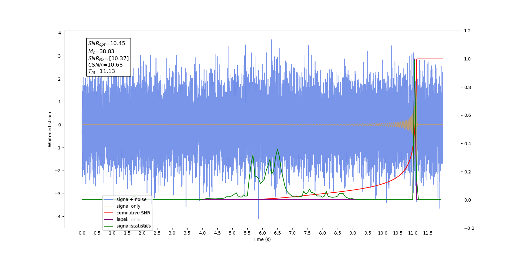Click the x-axis tick label 7.0
Viewport: 512px width, 256px height.
pyautogui.click(x=292, y=233)
